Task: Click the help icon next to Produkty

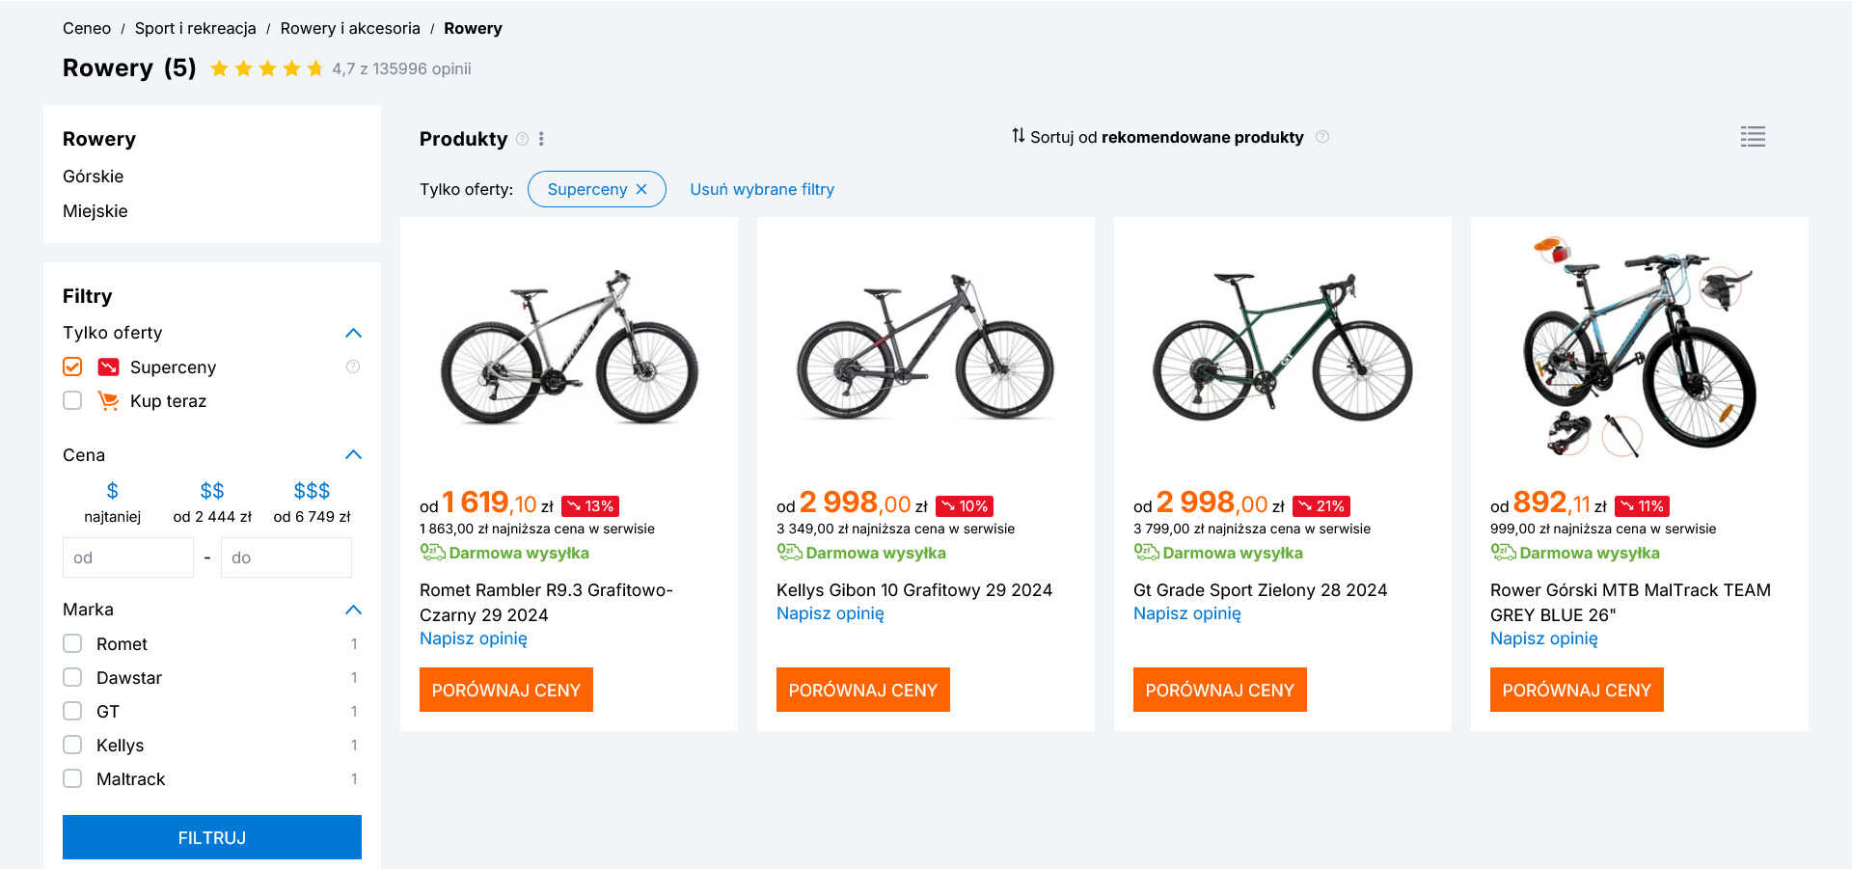Action: tap(523, 139)
